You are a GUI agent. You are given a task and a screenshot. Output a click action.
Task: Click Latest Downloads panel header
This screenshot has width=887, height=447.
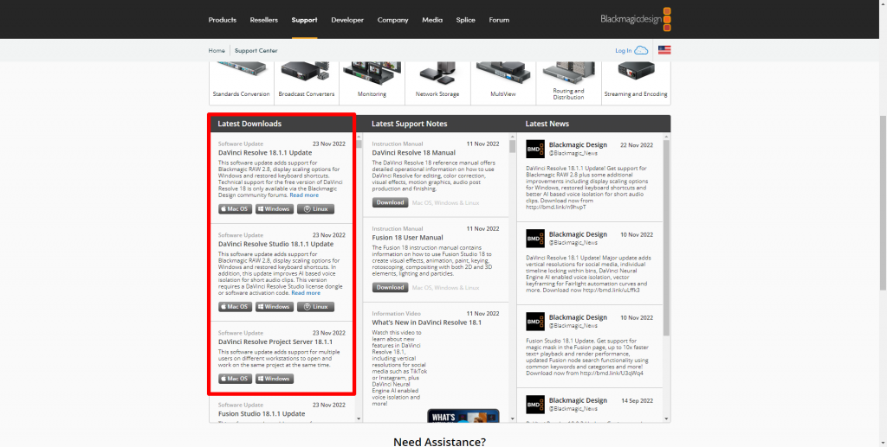pyautogui.click(x=286, y=124)
